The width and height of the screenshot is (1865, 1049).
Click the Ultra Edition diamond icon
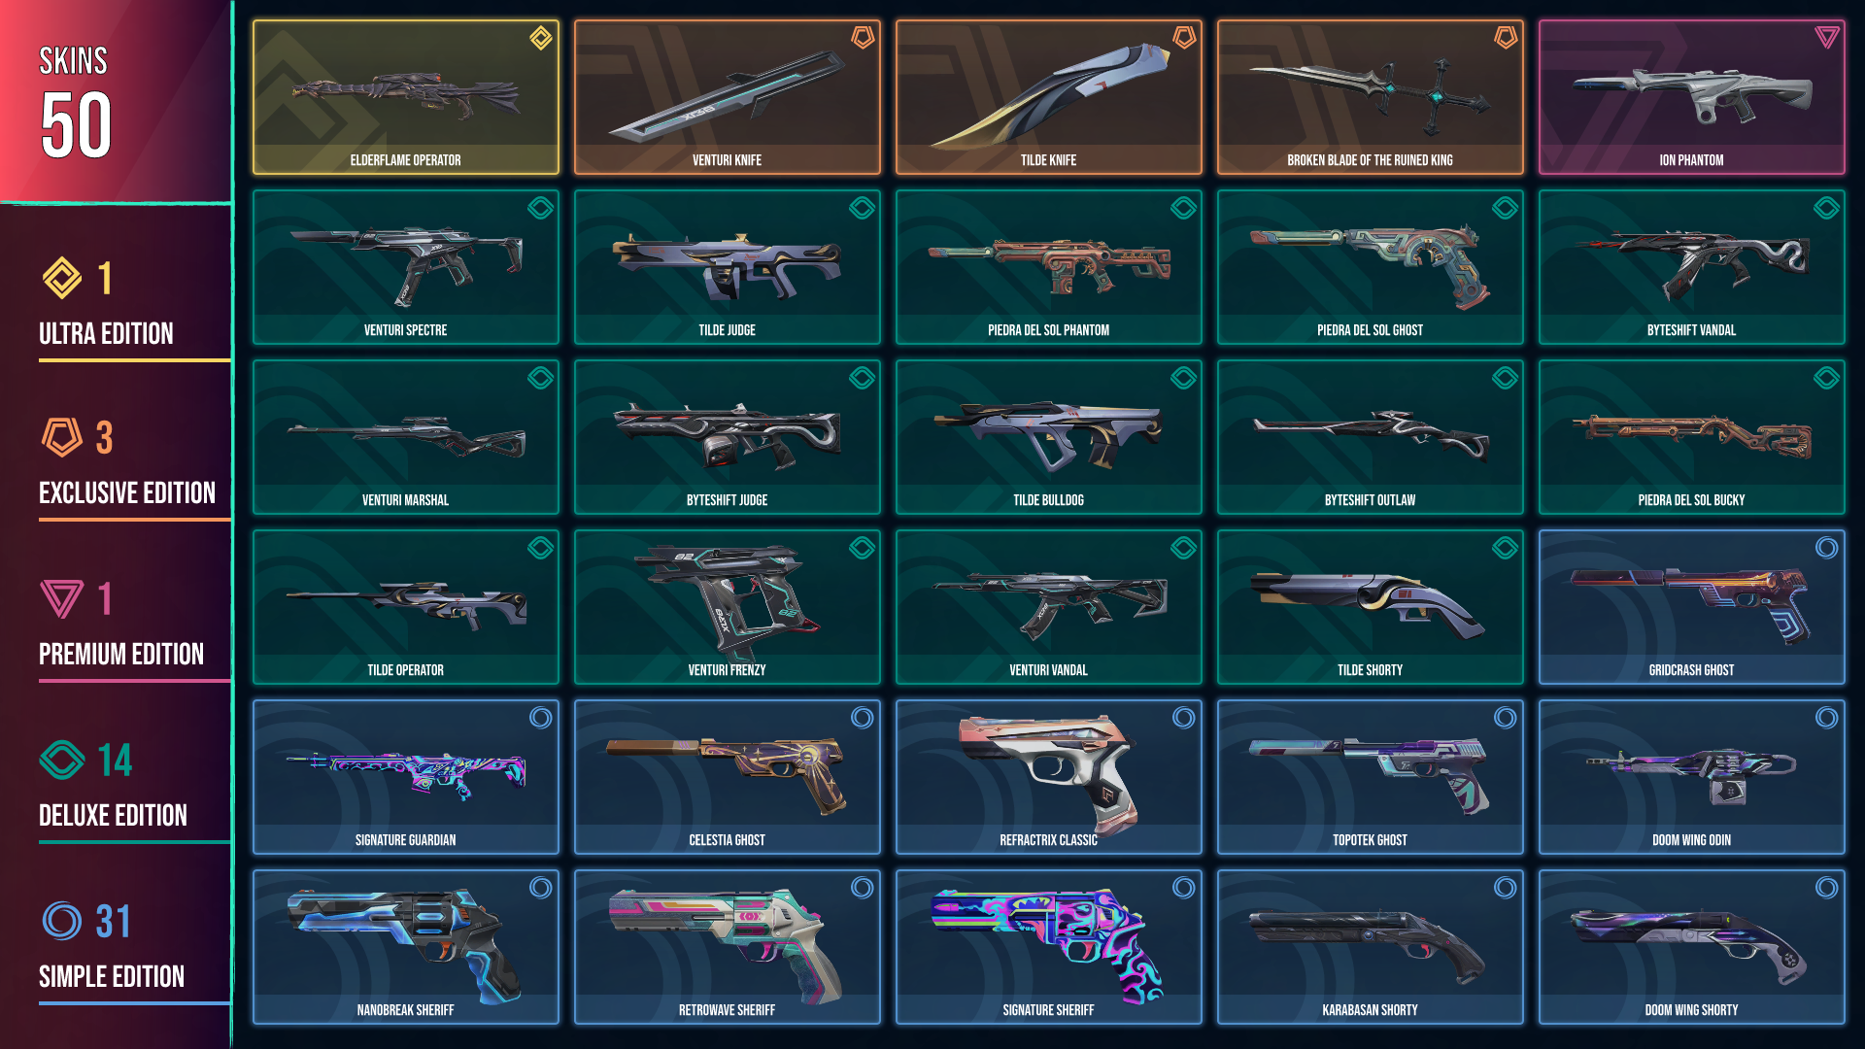click(x=62, y=279)
